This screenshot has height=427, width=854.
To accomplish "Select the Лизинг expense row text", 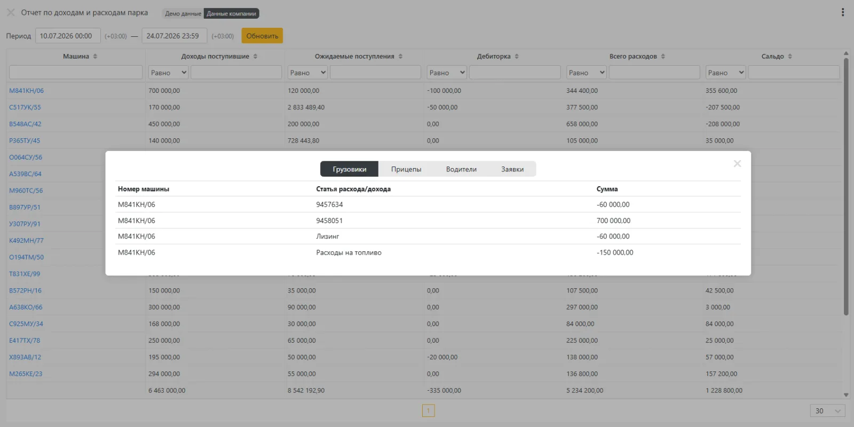I will (328, 236).
